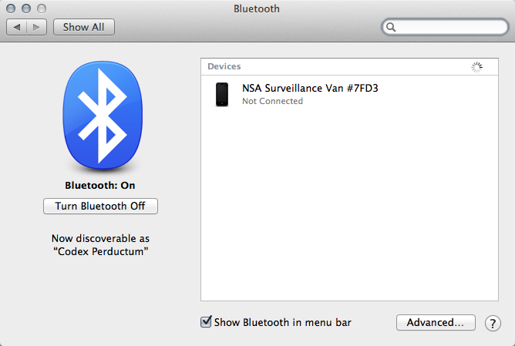Click the Devices list header
The width and height of the screenshot is (515, 346).
224,67
